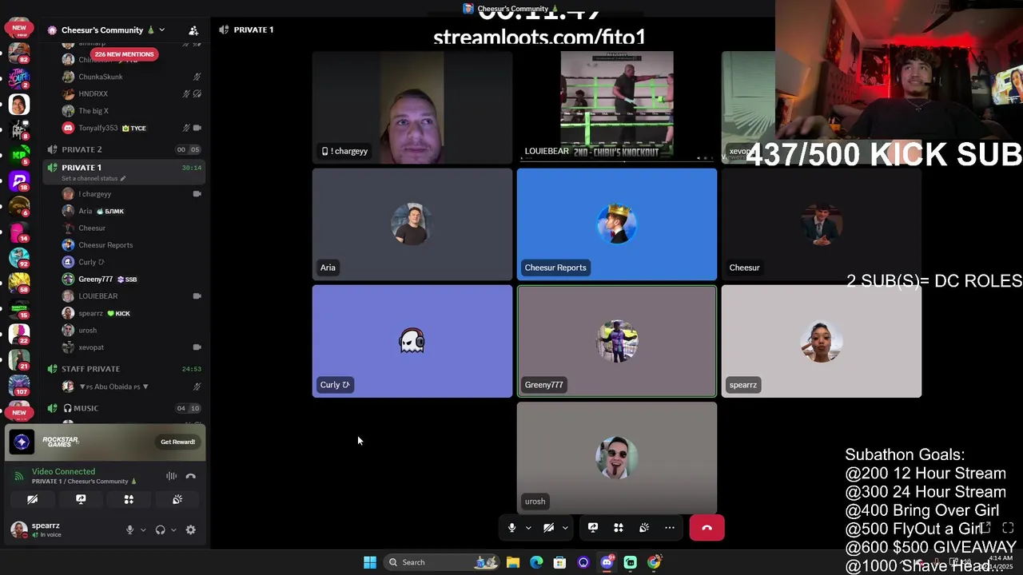
Task: Turn on camera in call control bar
Action: click(548, 528)
